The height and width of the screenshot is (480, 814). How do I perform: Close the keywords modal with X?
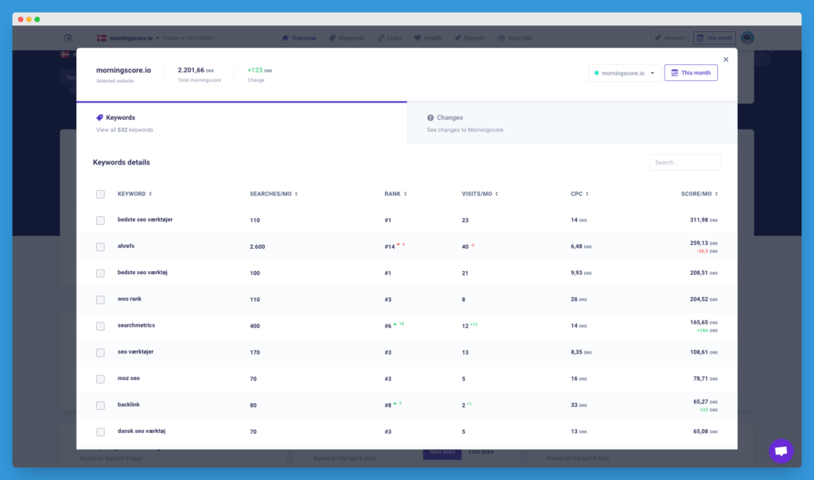click(725, 60)
